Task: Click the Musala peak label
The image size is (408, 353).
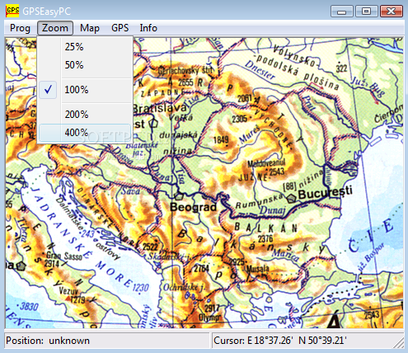Action: pos(258,268)
